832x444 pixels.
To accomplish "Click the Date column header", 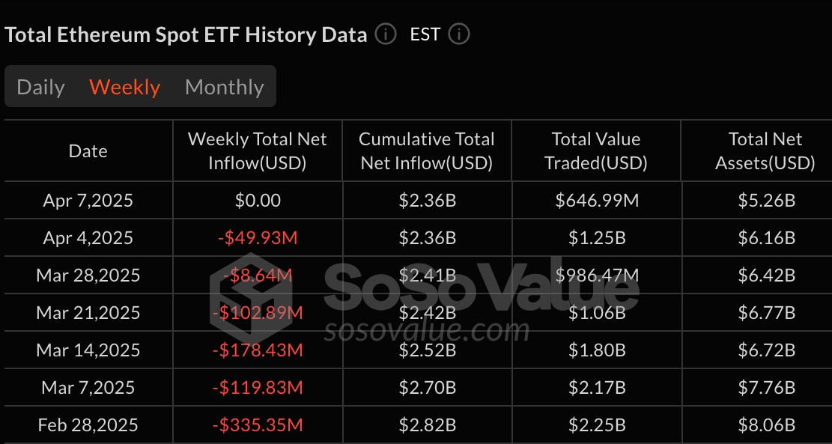I will pos(88,150).
